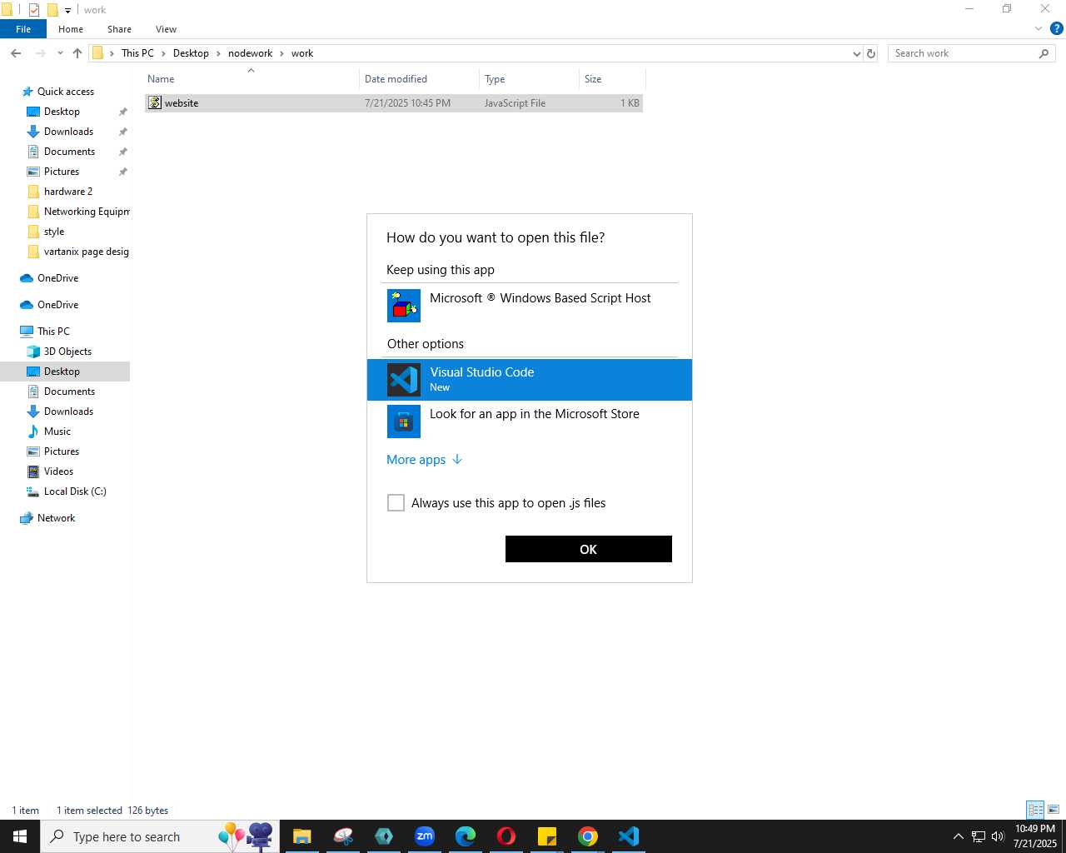1066x853 pixels.
Task: Open the Networking Equipment folder
Action: [87, 212]
